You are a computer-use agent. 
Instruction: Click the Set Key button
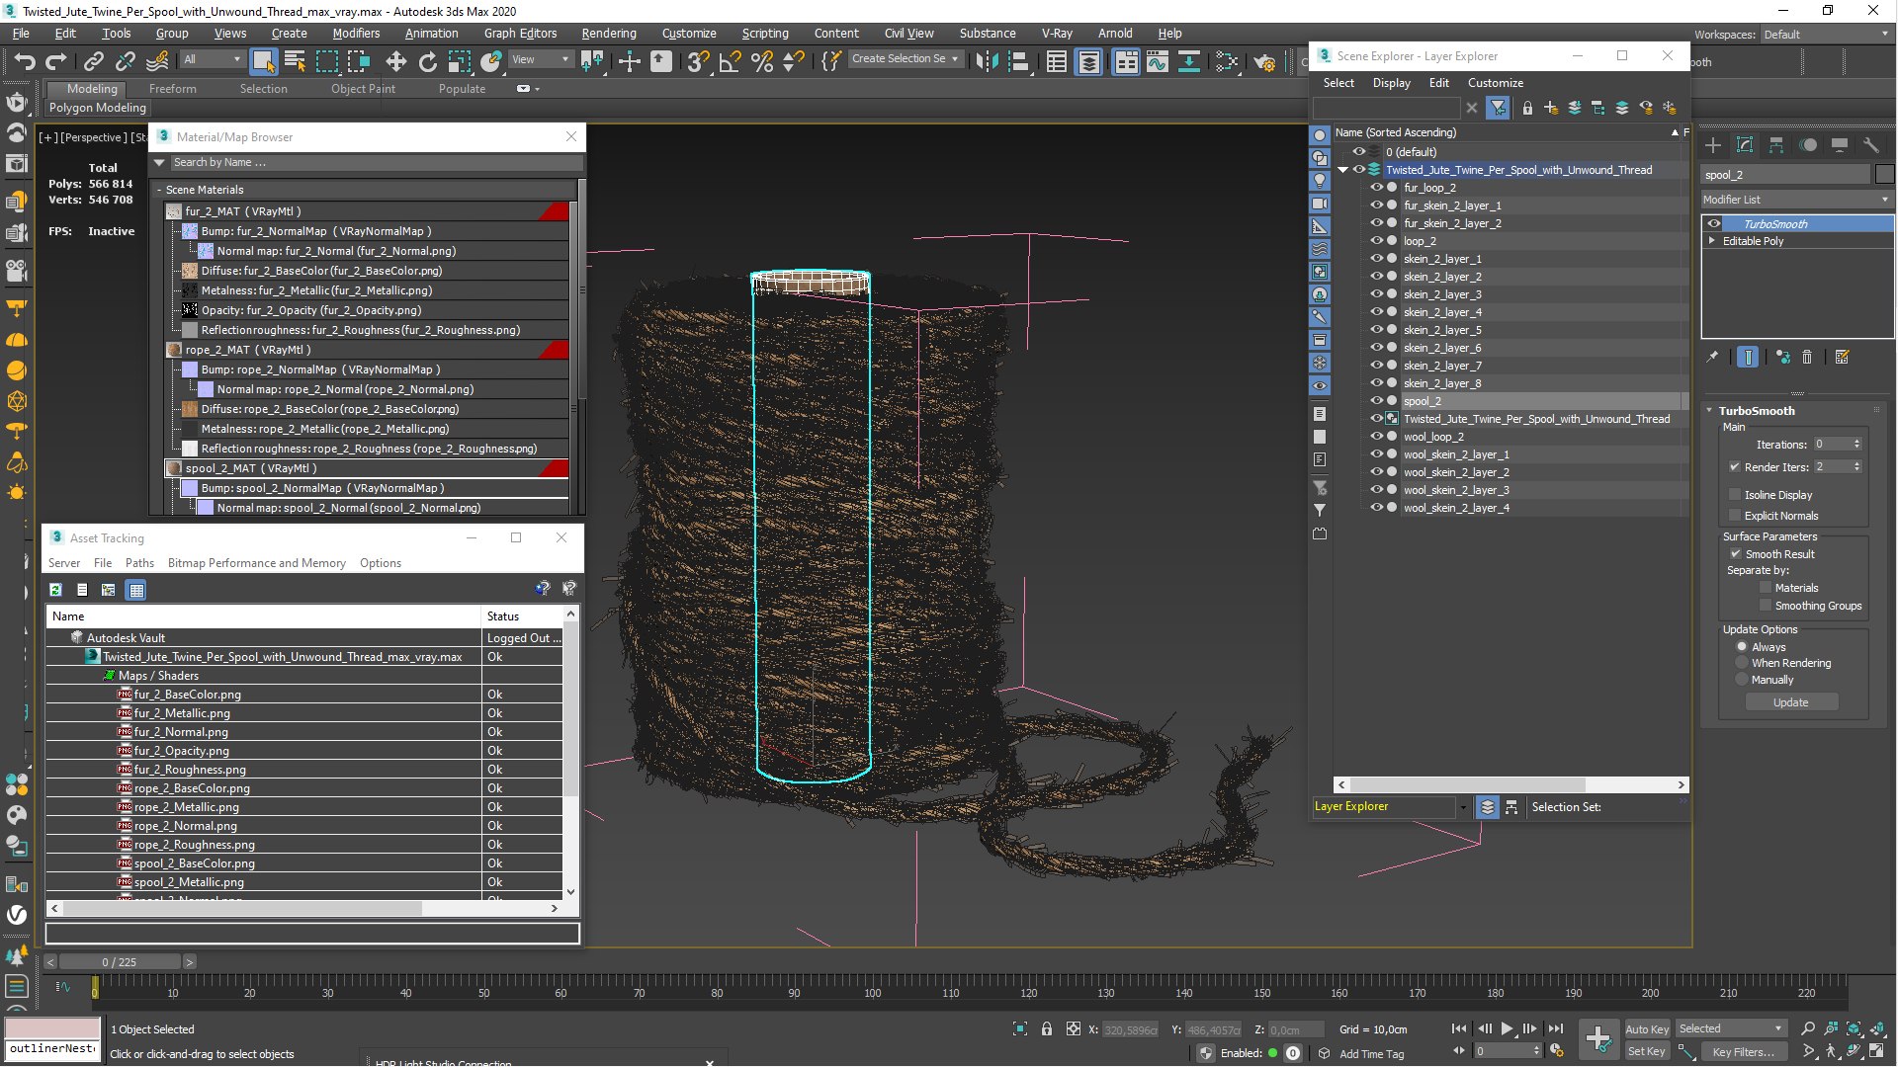[1646, 1051]
